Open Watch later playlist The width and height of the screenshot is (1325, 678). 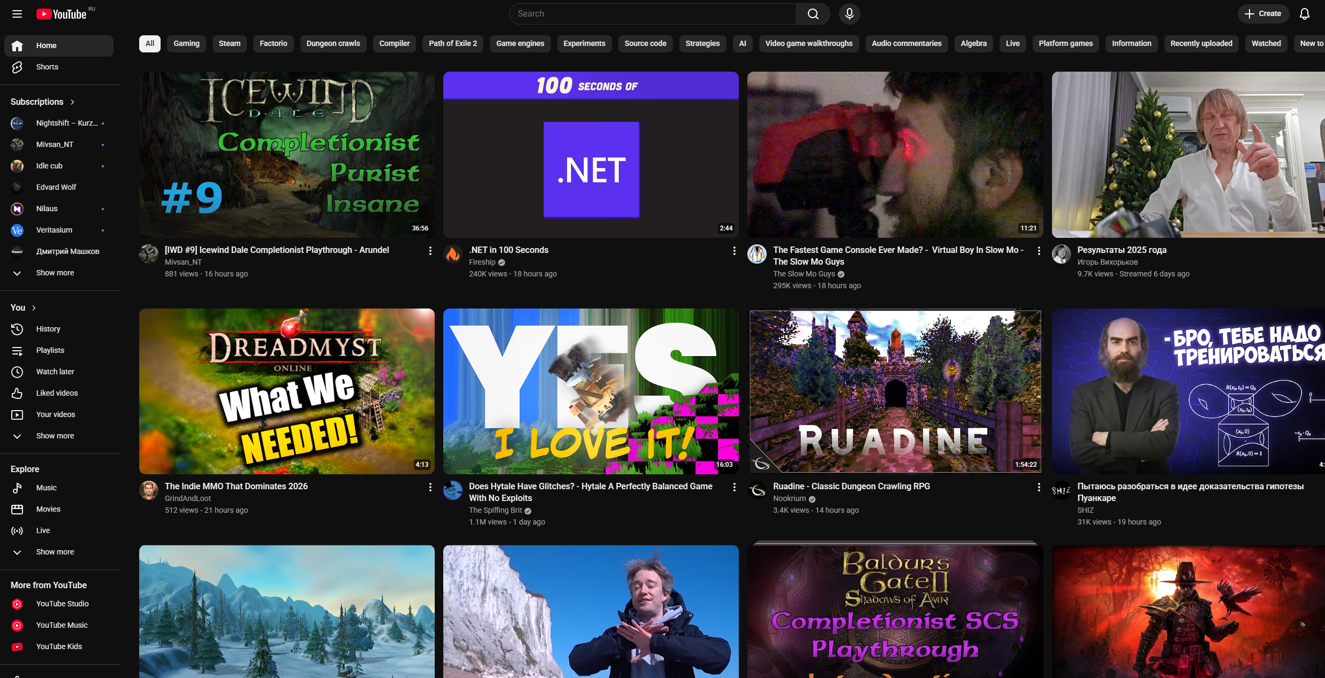point(55,372)
